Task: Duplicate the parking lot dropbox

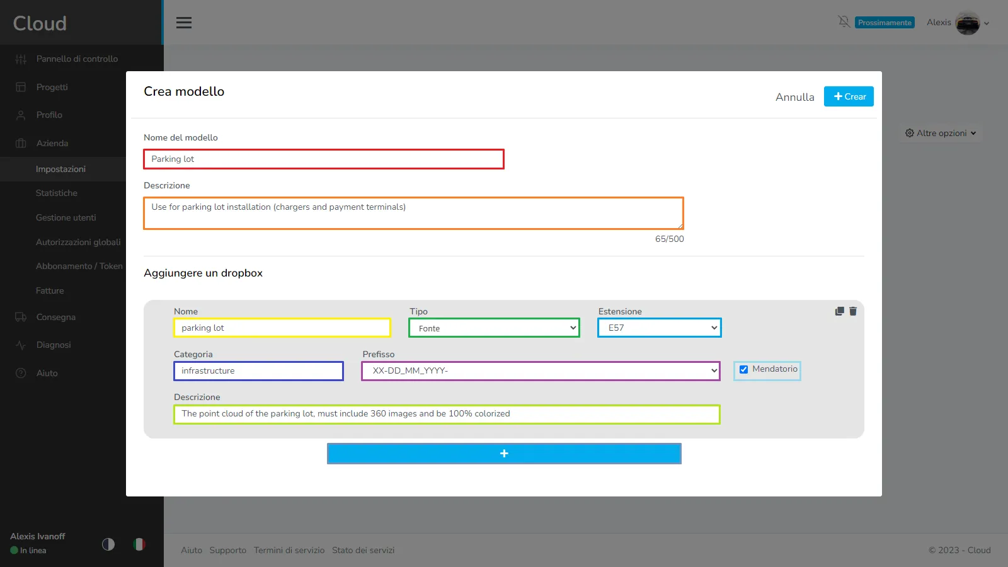Action: [x=839, y=311]
